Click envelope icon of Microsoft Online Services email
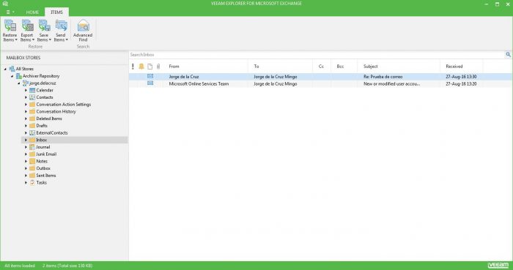Image resolution: width=513 pixels, height=270 pixels. [150, 83]
